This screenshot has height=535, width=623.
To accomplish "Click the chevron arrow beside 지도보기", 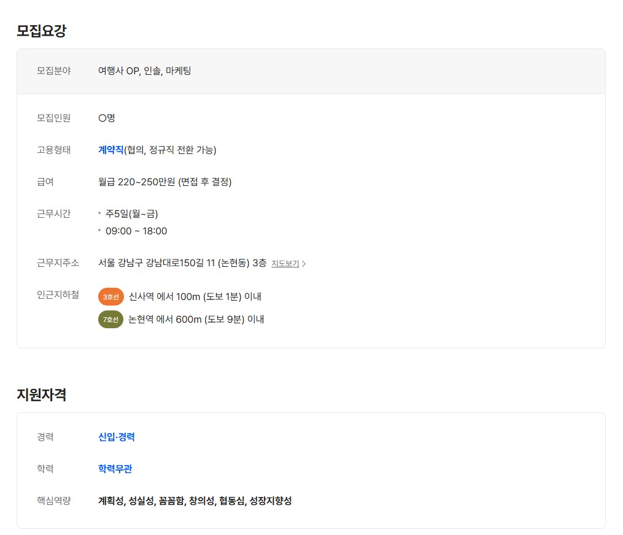I will pyautogui.click(x=304, y=264).
